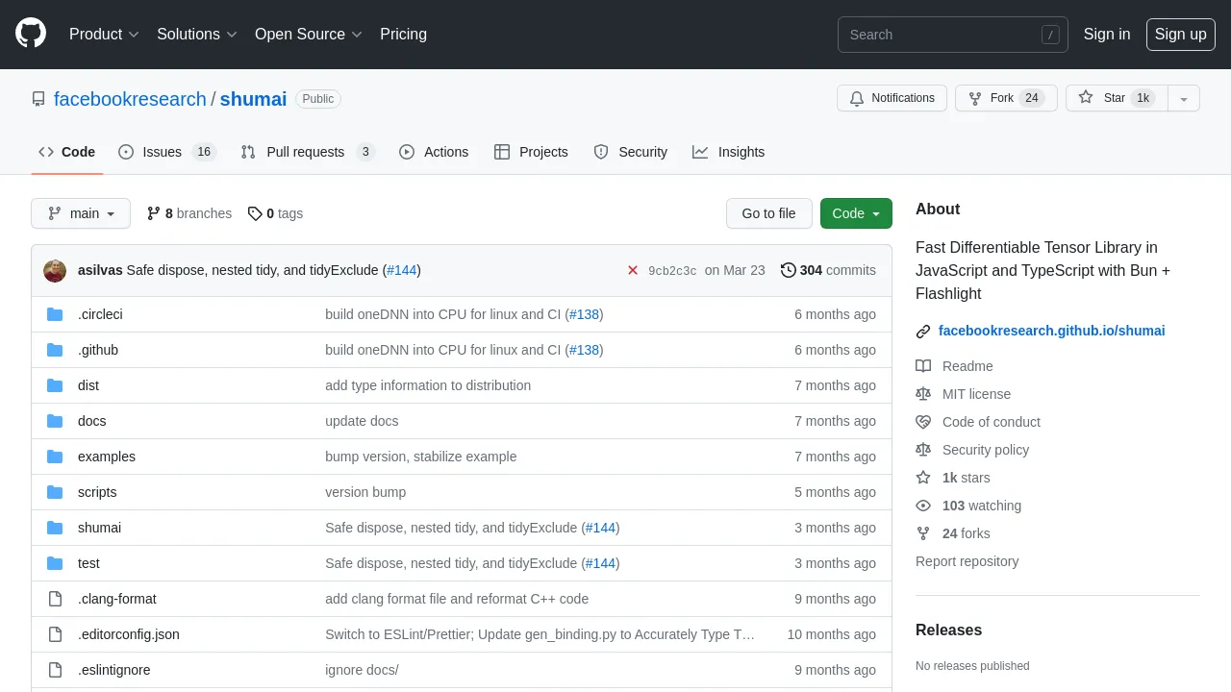Open the Releases heading link
Viewport: 1231px width, 692px height.
point(948,630)
